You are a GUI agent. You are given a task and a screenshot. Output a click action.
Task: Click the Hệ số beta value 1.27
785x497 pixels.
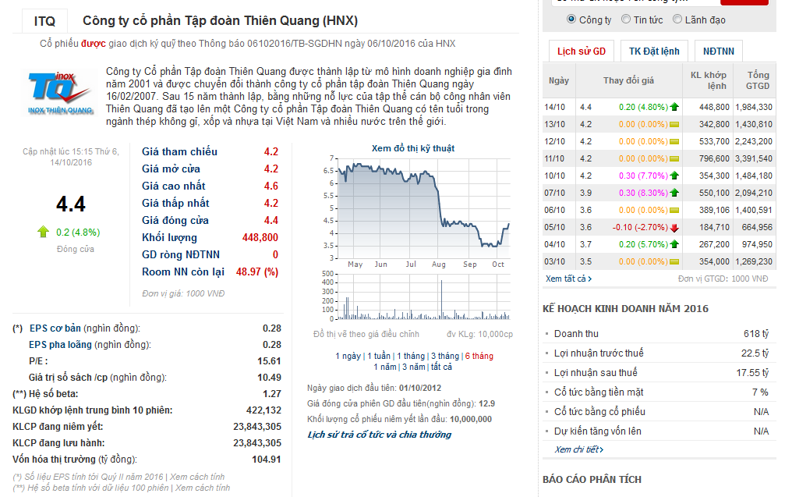(272, 394)
